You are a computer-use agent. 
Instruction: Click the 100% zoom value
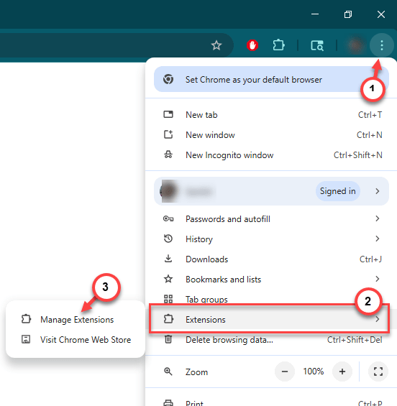(314, 372)
